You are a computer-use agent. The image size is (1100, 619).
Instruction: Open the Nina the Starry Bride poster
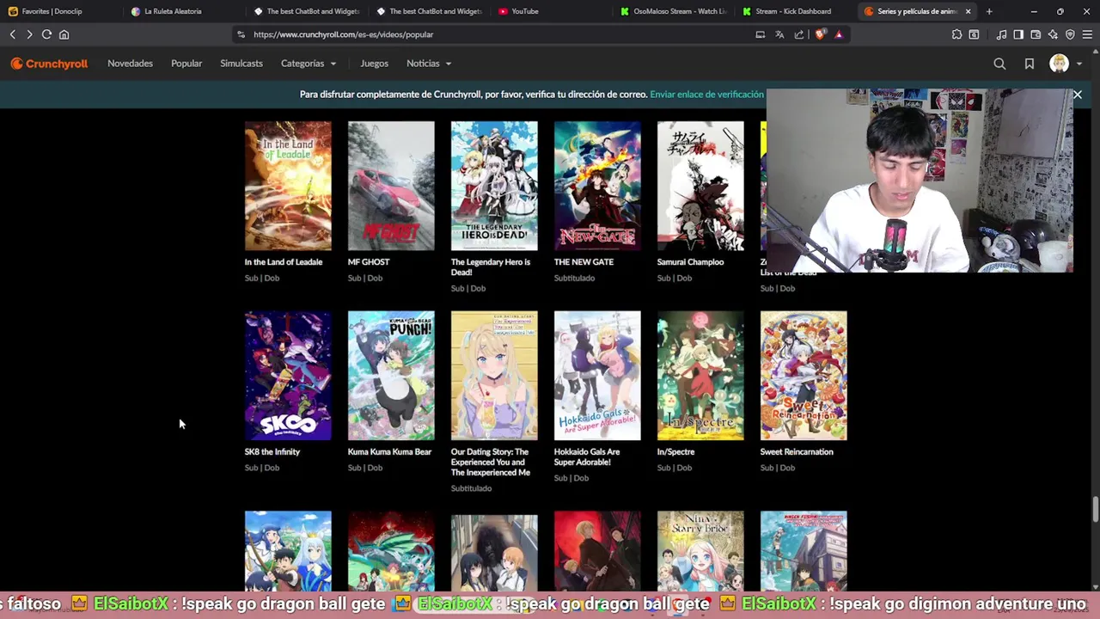(x=700, y=551)
